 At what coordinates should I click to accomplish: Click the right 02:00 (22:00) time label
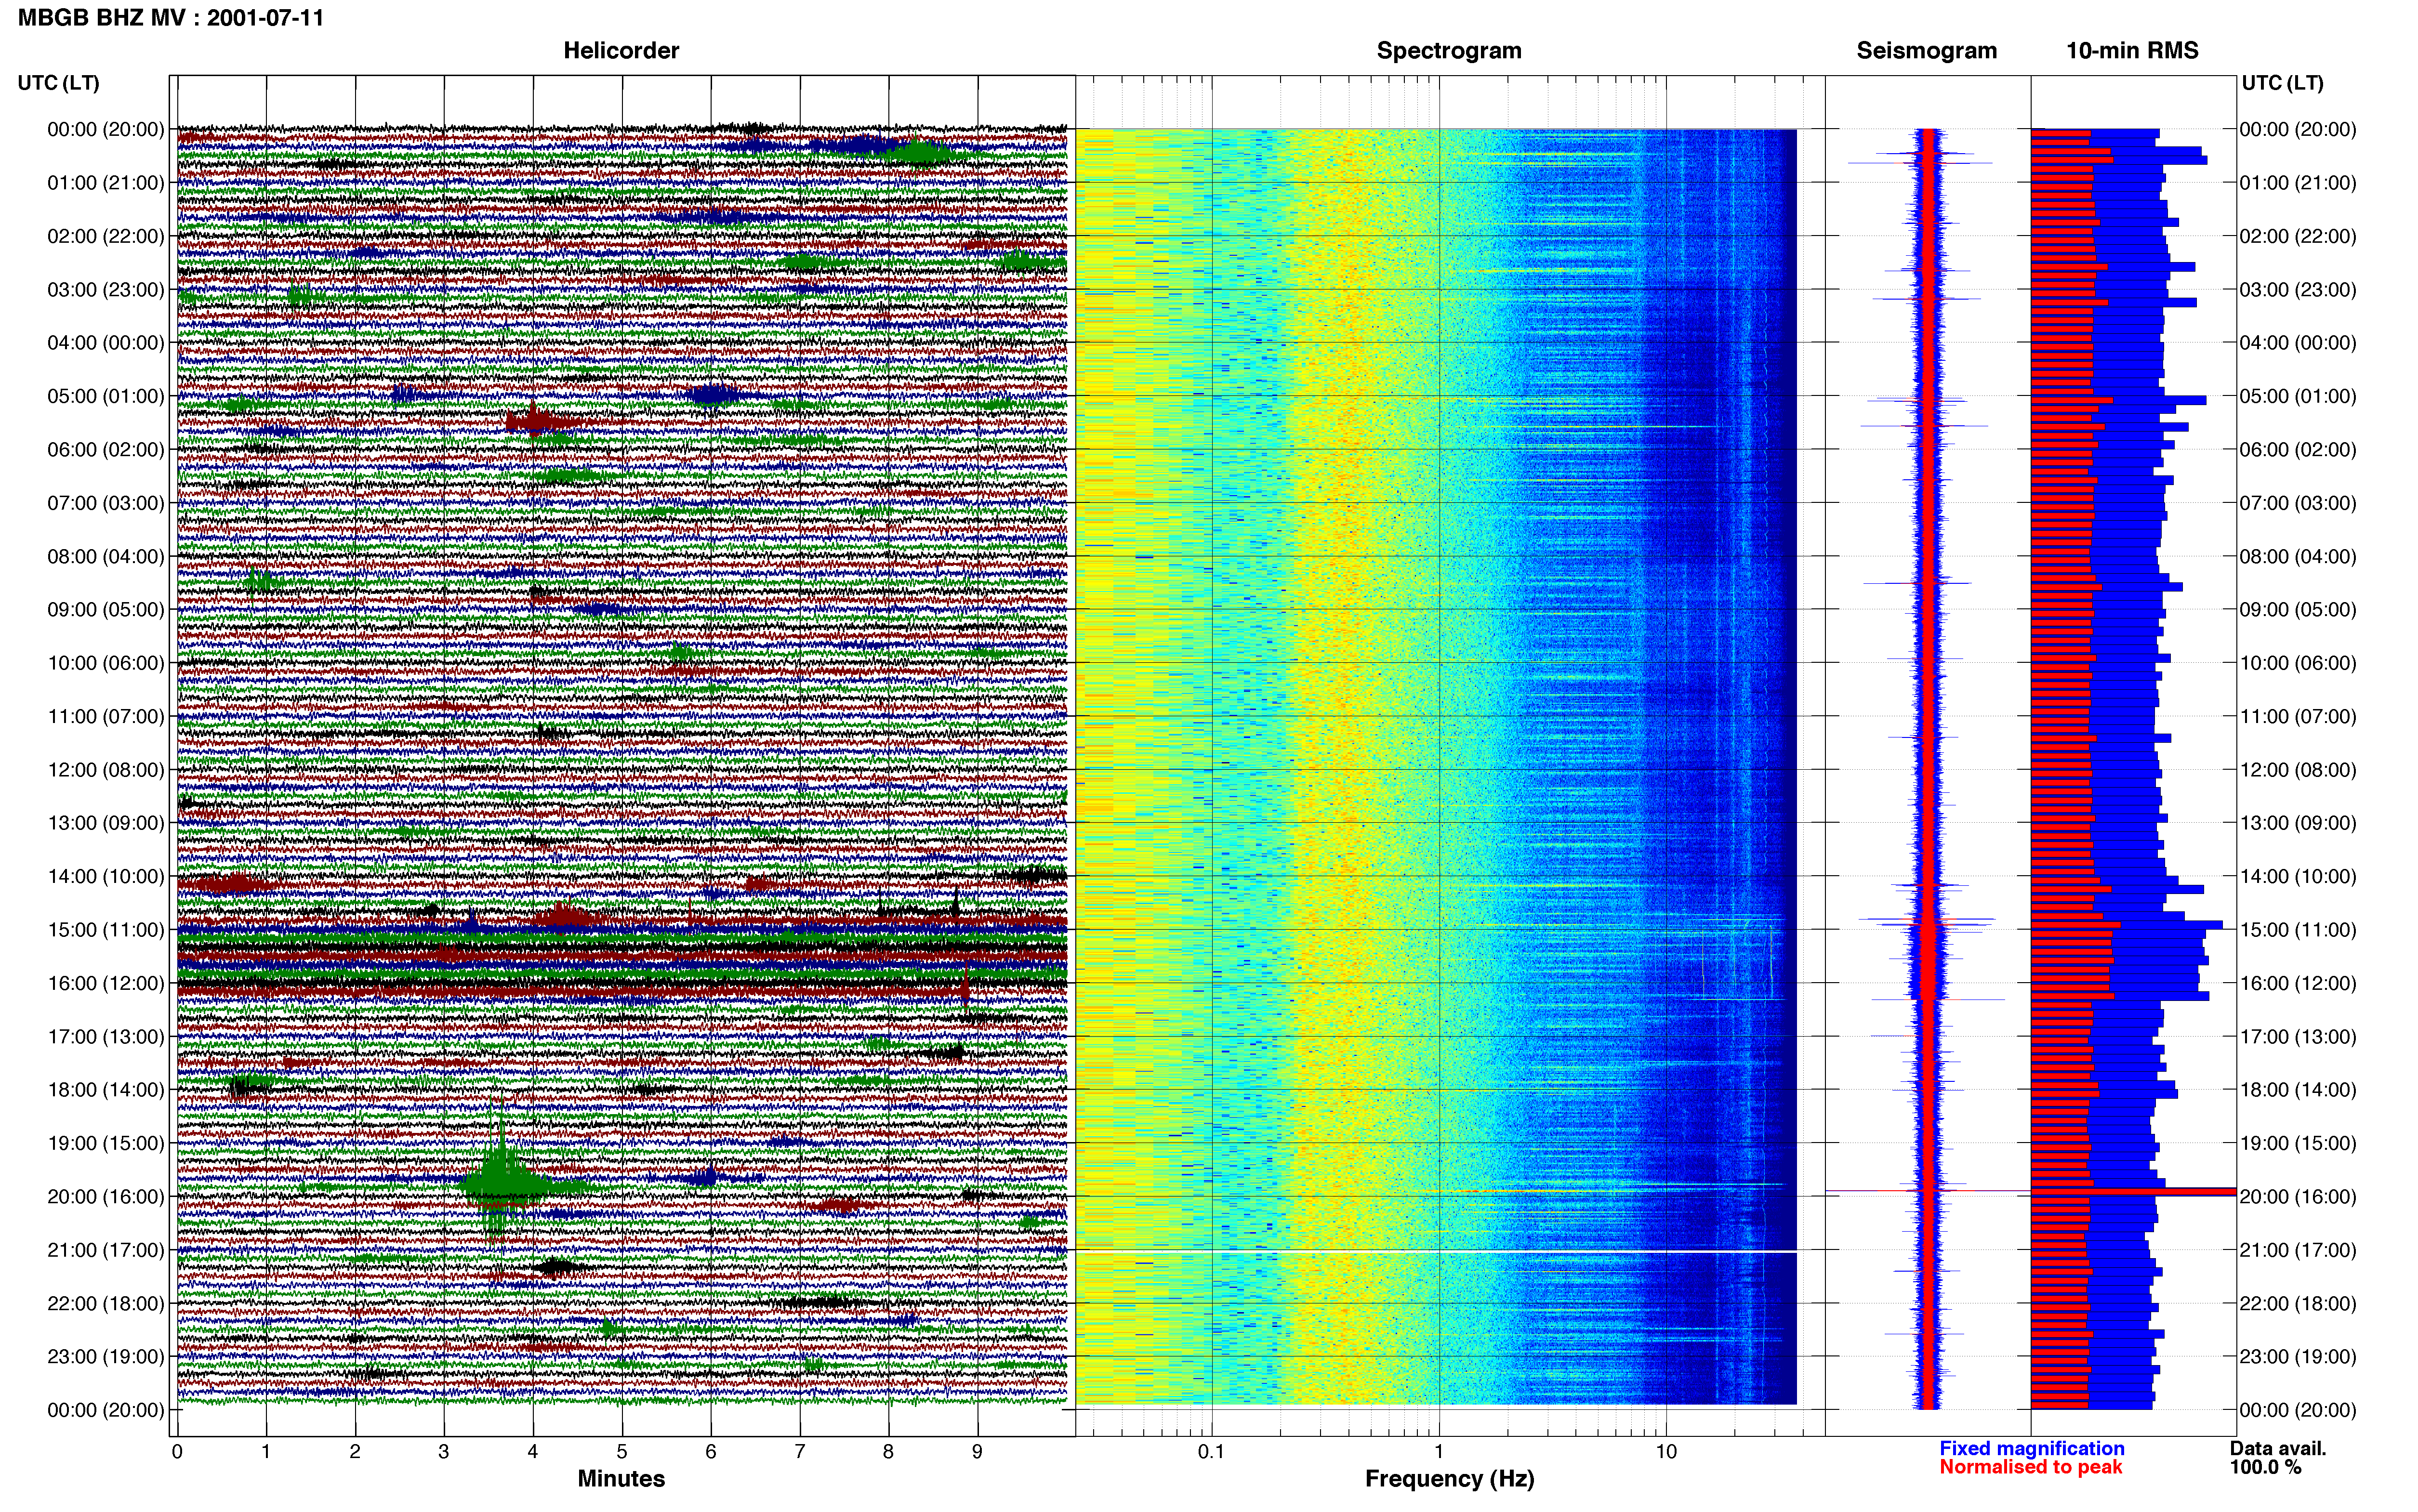(2298, 236)
